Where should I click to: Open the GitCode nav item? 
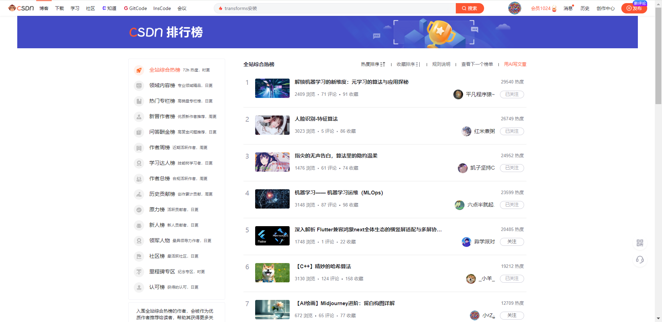coord(136,8)
